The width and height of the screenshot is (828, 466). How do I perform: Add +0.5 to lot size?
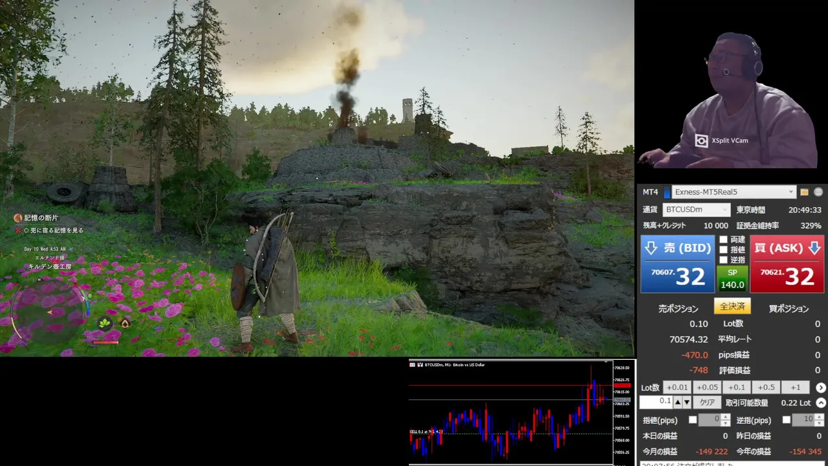(766, 388)
